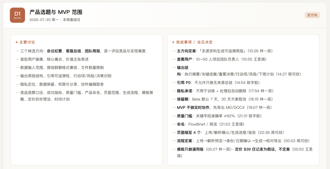Click the line starting 输出周报结构
Viewport: 330px width, 169px height.
[x=66, y=76]
